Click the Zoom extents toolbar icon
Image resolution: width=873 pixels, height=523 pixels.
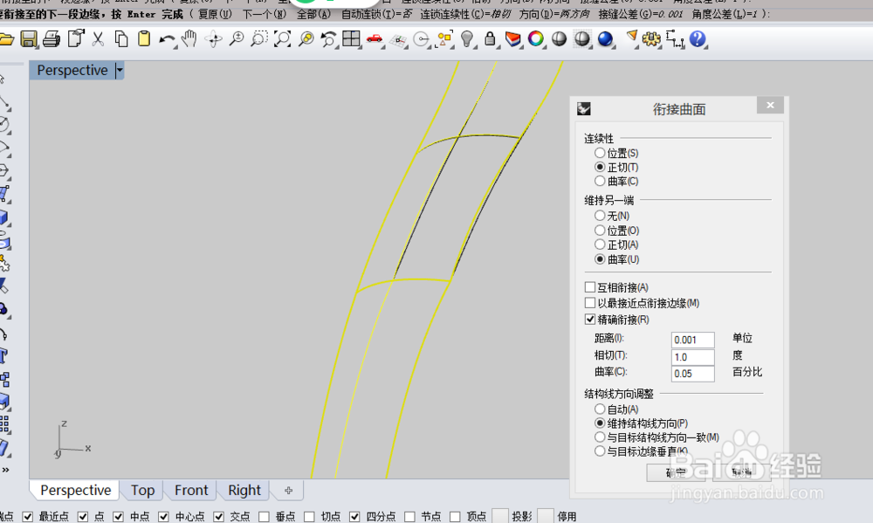tap(282, 39)
